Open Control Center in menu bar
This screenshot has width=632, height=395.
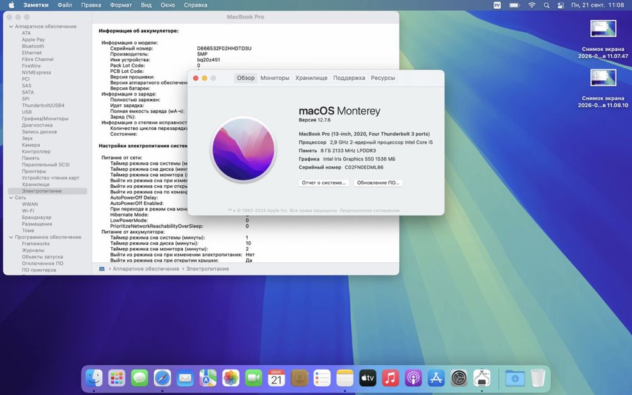pyautogui.click(x=561, y=5)
